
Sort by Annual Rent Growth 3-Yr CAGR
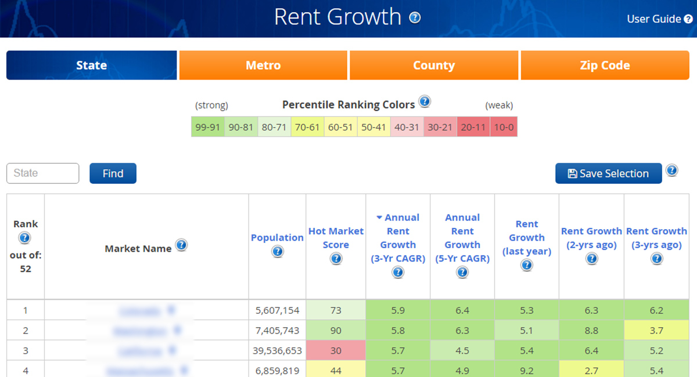point(398,238)
